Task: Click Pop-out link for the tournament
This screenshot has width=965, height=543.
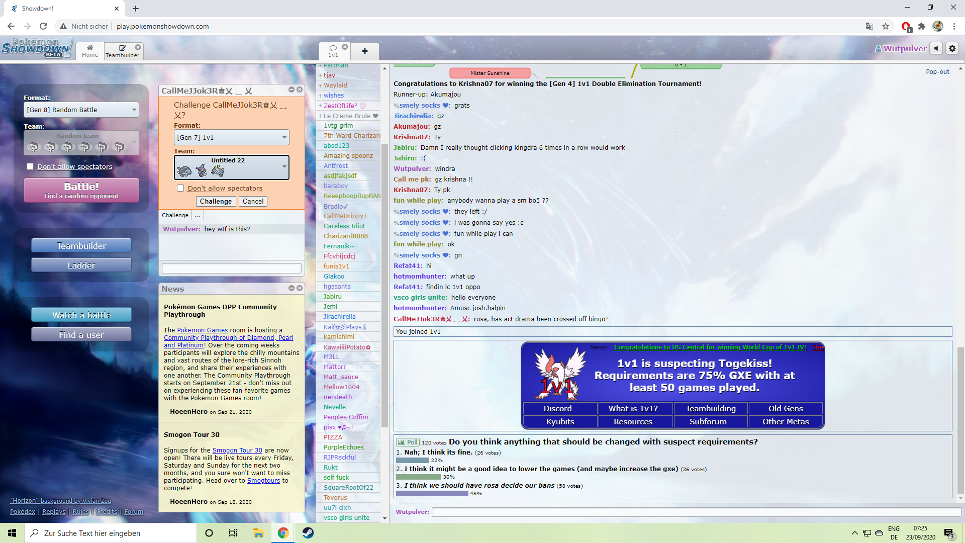Action: pos(937,72)
